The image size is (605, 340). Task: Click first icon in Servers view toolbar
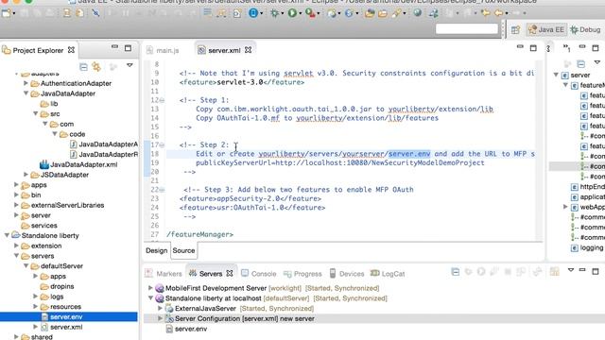[456, 272]
